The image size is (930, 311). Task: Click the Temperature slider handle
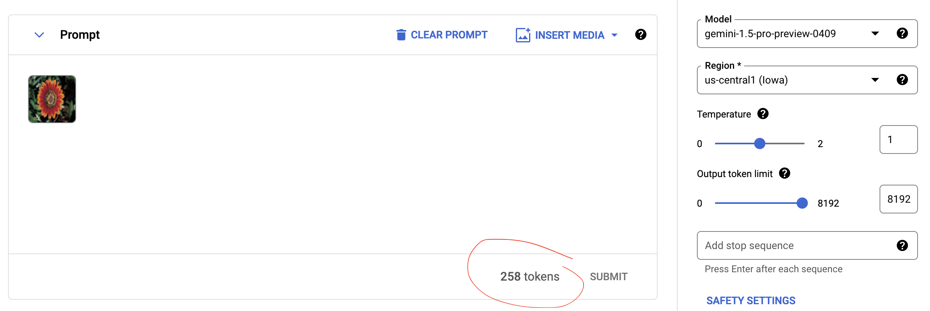point(759,144)
